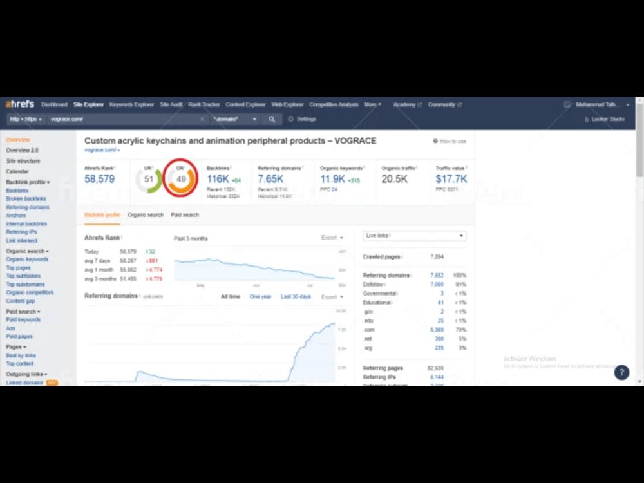Clear the URL field with X icon
644x483 pixels.
[202, 119]
